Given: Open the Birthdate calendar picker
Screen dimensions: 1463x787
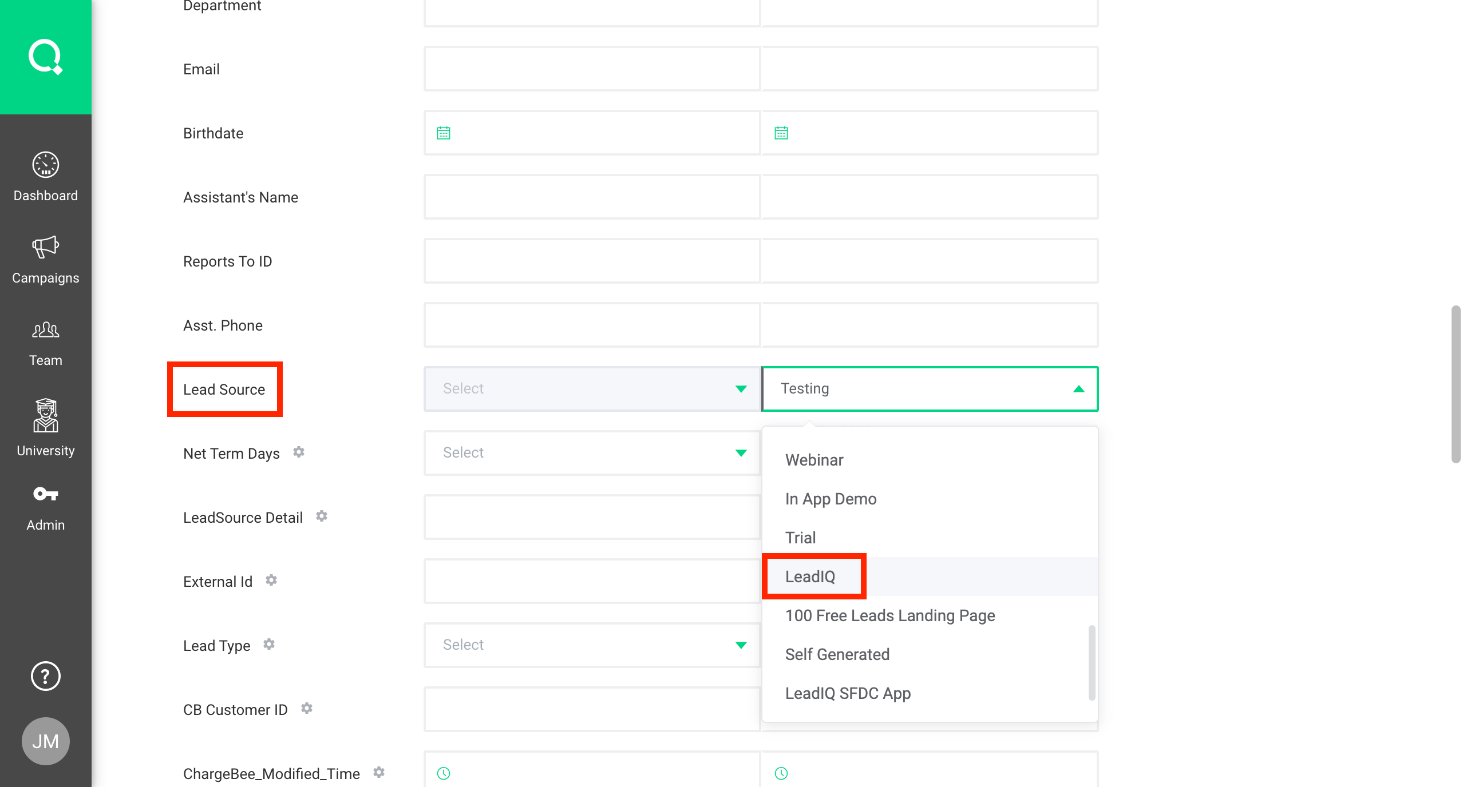Looking at the screenshot, I should pos(443,132).
